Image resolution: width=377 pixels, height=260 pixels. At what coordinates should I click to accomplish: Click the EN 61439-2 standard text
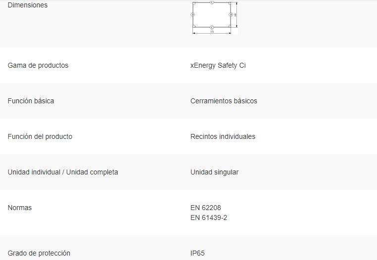(209, 217)
